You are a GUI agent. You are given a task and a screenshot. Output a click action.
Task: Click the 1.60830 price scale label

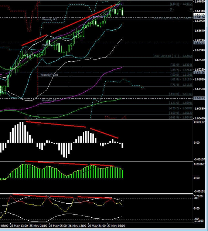tap(200, 109)
